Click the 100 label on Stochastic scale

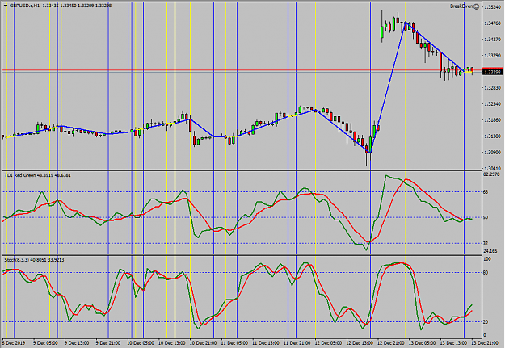tap(487, 259)
